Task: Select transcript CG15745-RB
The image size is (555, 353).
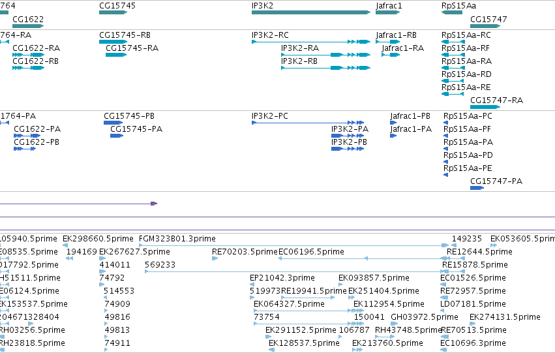Action: pyautogui.click(x=125, y=35)
